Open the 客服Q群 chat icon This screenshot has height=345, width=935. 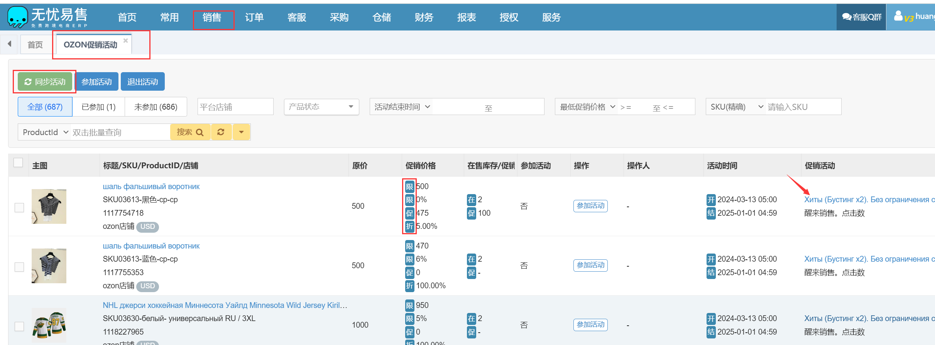[x=847, y=17]
